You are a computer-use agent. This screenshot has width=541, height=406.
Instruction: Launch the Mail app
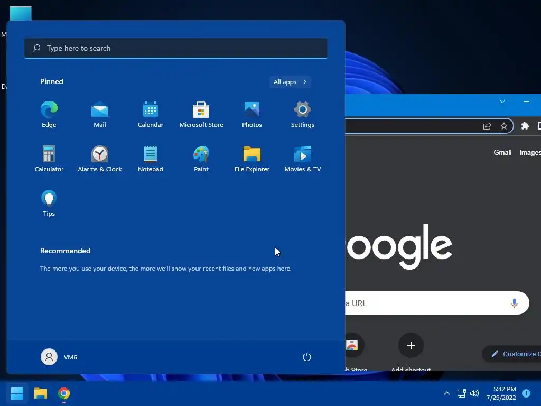(100, 115)
